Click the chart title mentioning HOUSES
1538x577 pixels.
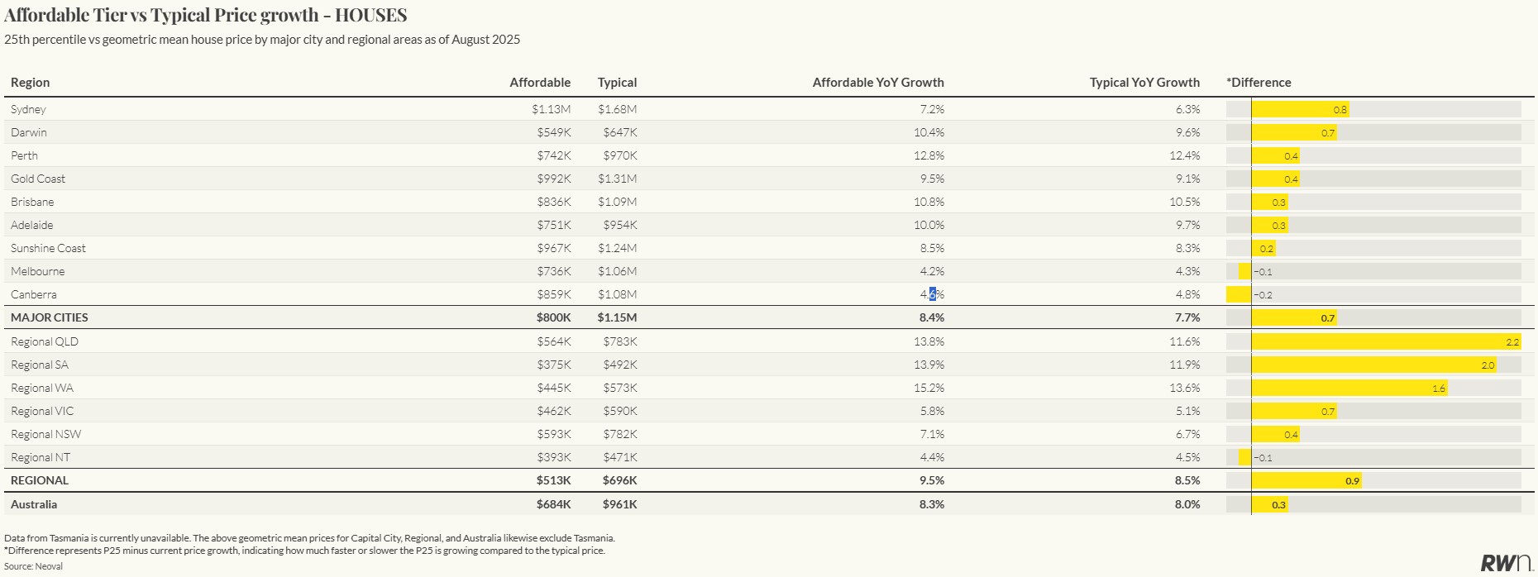(205, 15)
